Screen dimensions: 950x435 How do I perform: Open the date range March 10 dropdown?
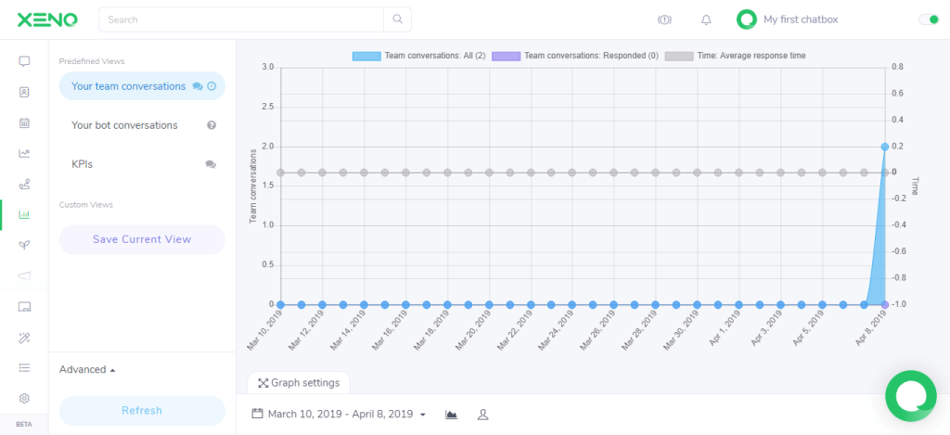click(x=340, y=415)
